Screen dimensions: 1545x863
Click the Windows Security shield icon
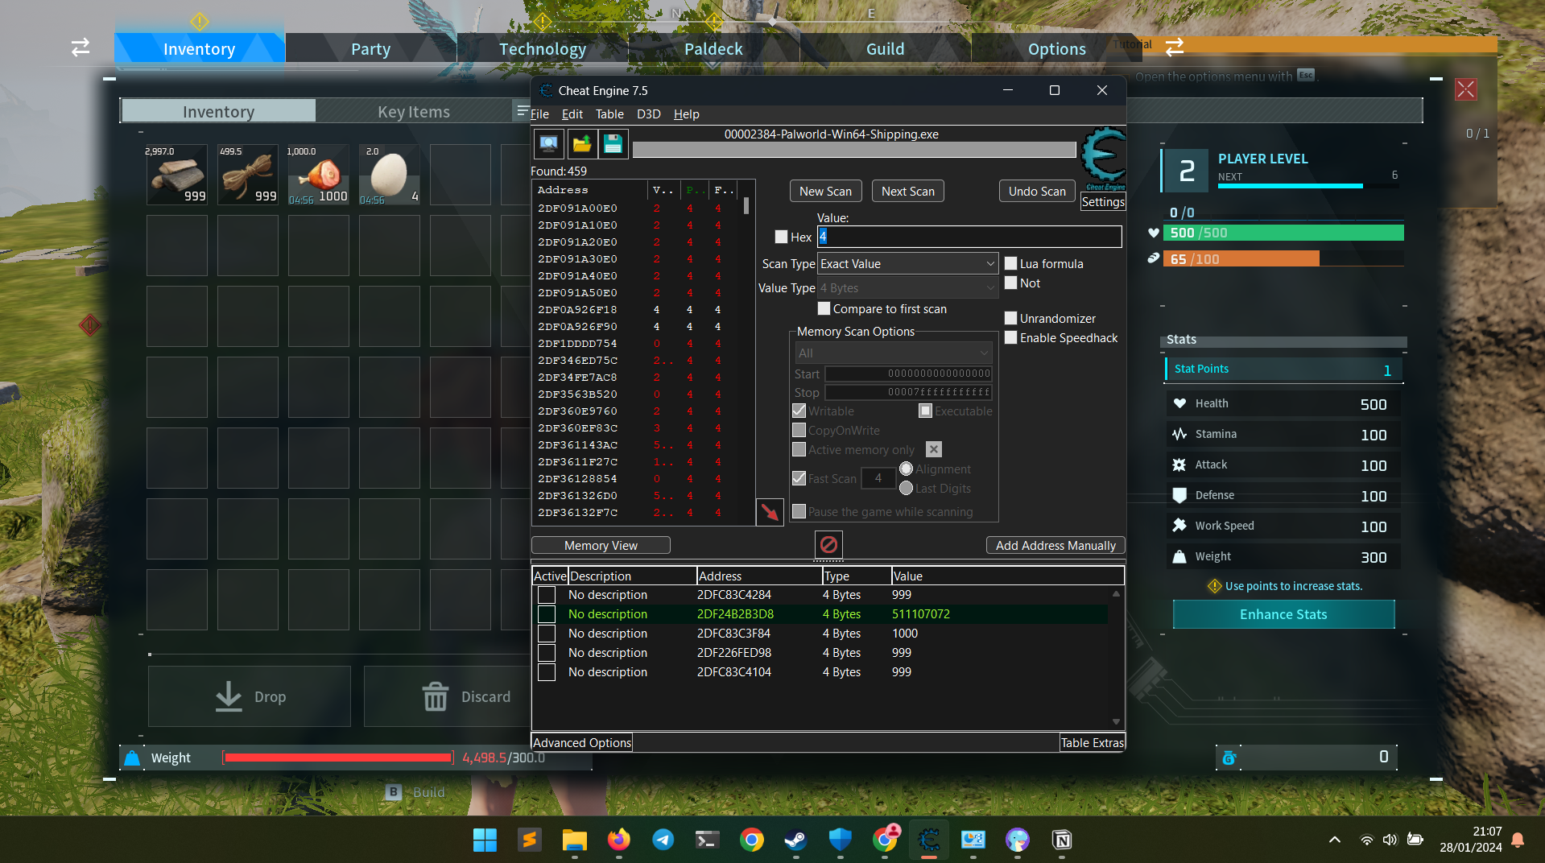click(841, 840)
